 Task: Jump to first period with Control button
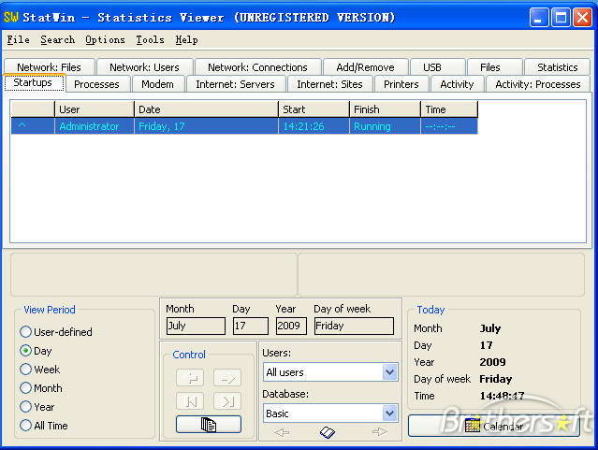(190, 401)
